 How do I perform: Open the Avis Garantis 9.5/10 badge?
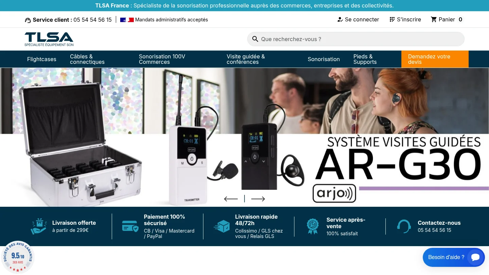18,257
